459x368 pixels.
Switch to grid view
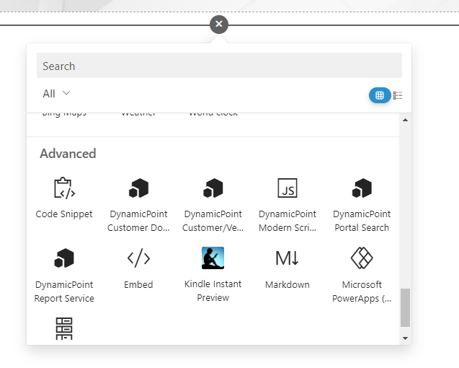pos(380,95)
